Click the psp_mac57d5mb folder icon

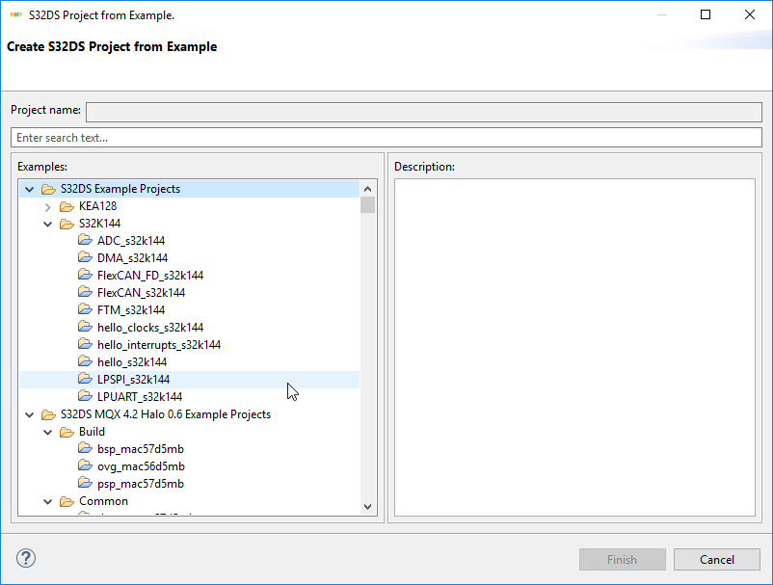[85, 483]
